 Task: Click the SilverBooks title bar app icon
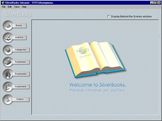(3, 3)
